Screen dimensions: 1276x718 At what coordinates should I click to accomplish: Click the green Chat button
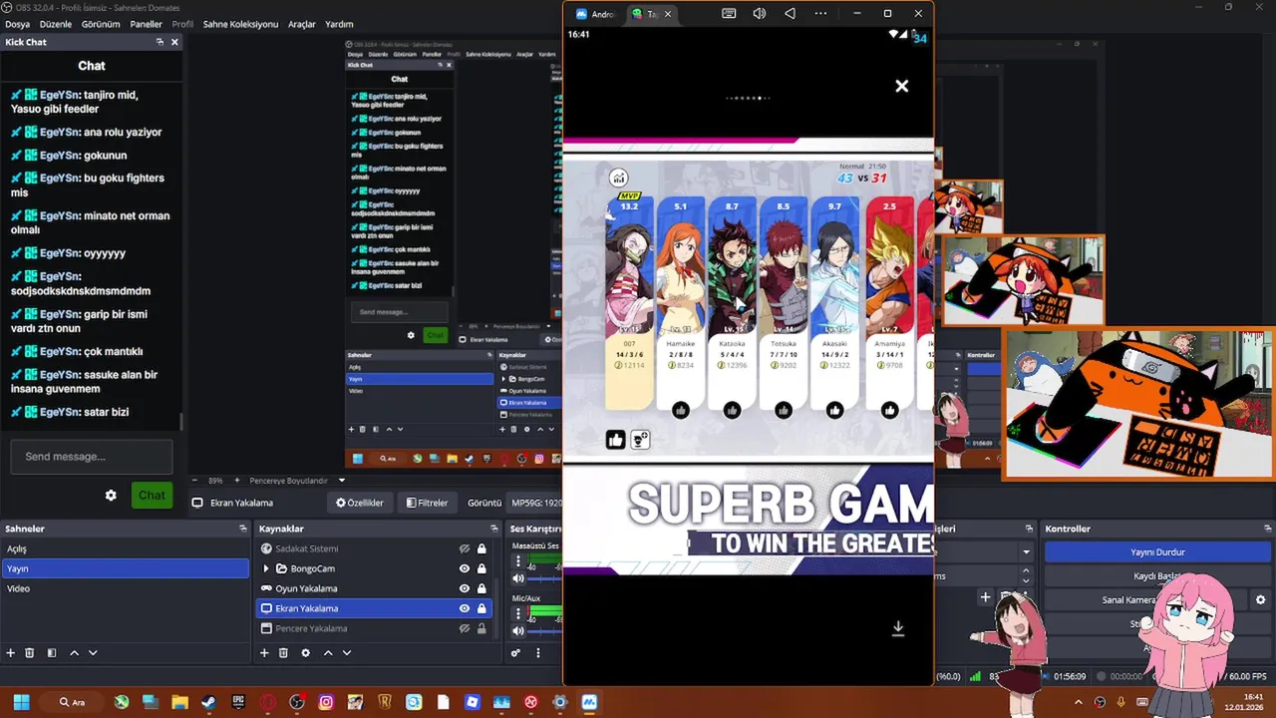click(x=152, y=496)
